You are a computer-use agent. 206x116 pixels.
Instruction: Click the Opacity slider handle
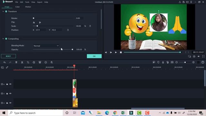click(x=72, y=49)
